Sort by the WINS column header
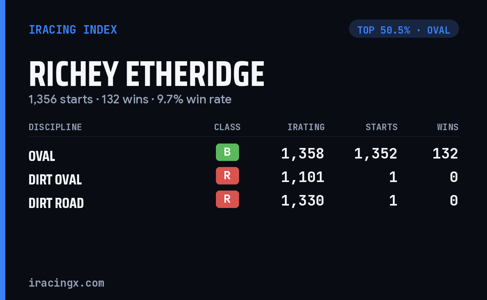487x300 pixels. (448, 127)
